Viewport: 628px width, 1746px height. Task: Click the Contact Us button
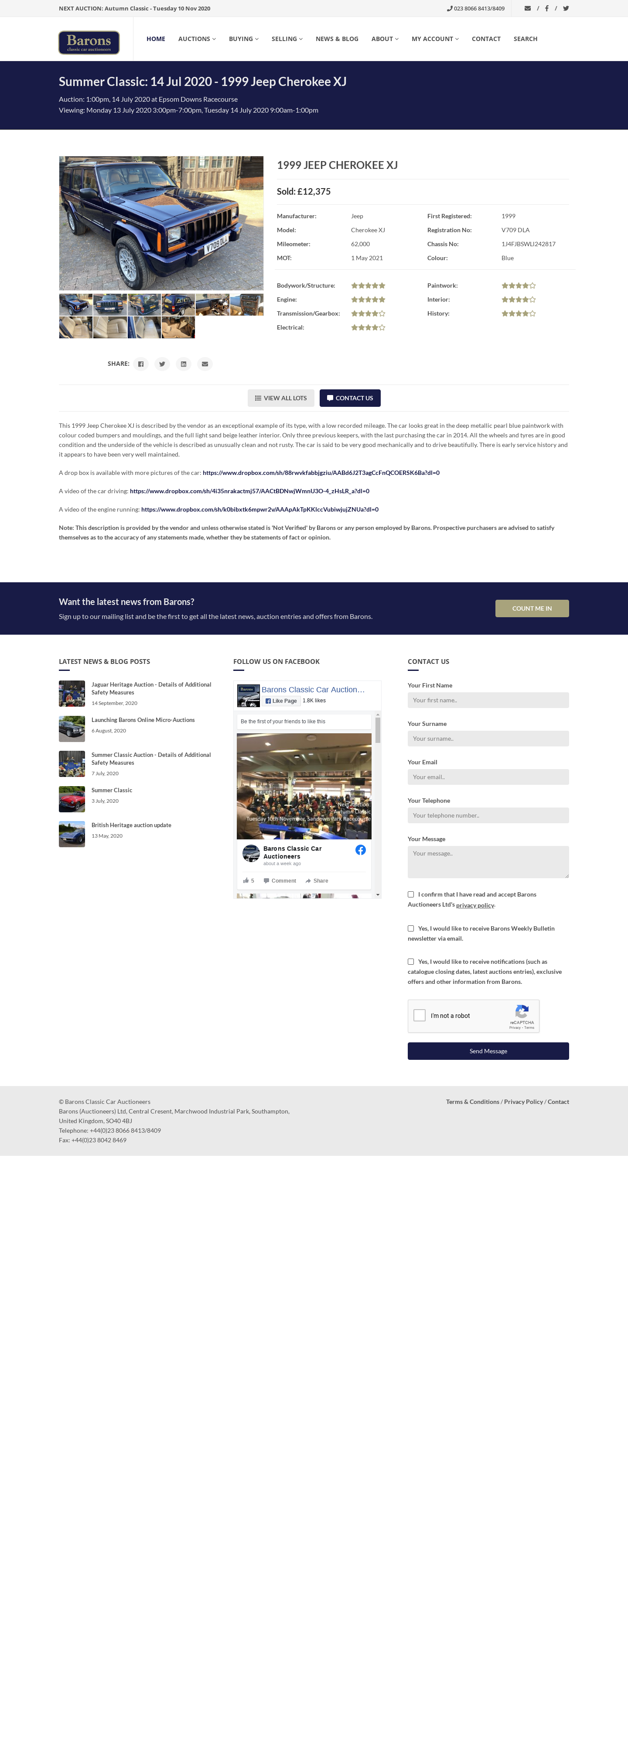(x=350, y=398)
